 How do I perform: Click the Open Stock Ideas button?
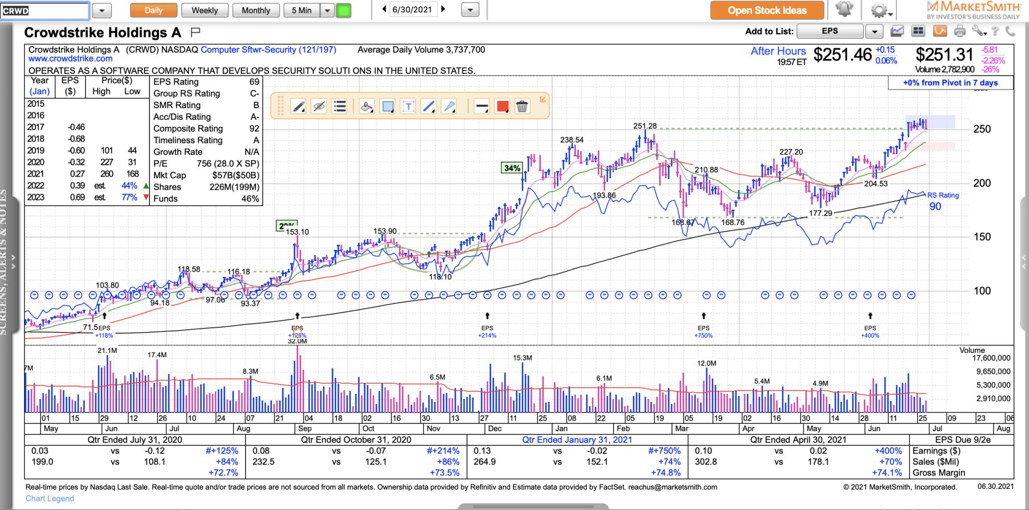(767, 10)
